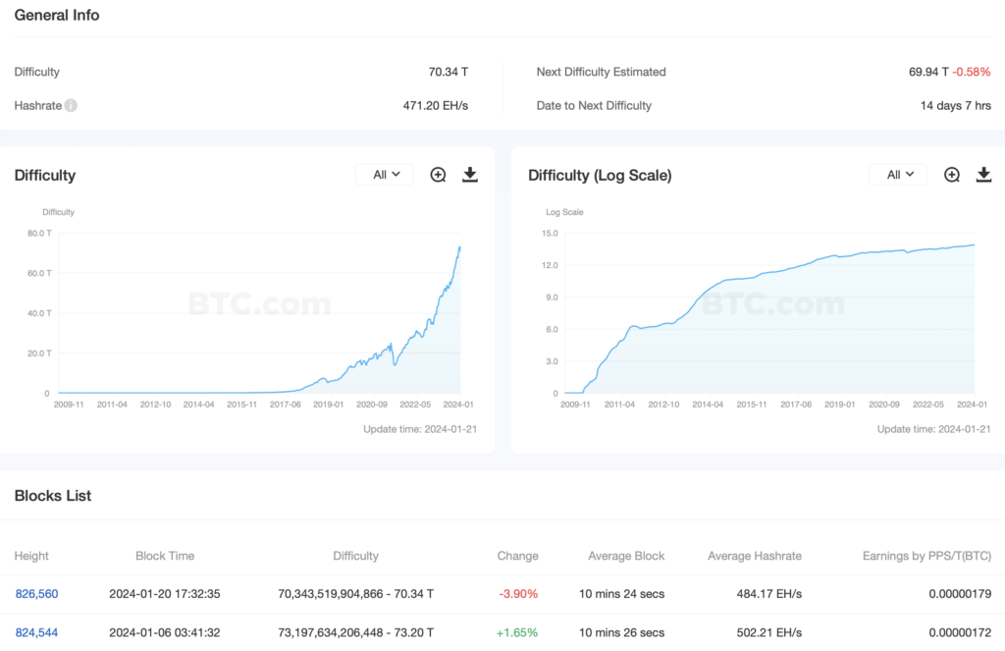Open block height 824,544
1005x651 pixels.
37,632
